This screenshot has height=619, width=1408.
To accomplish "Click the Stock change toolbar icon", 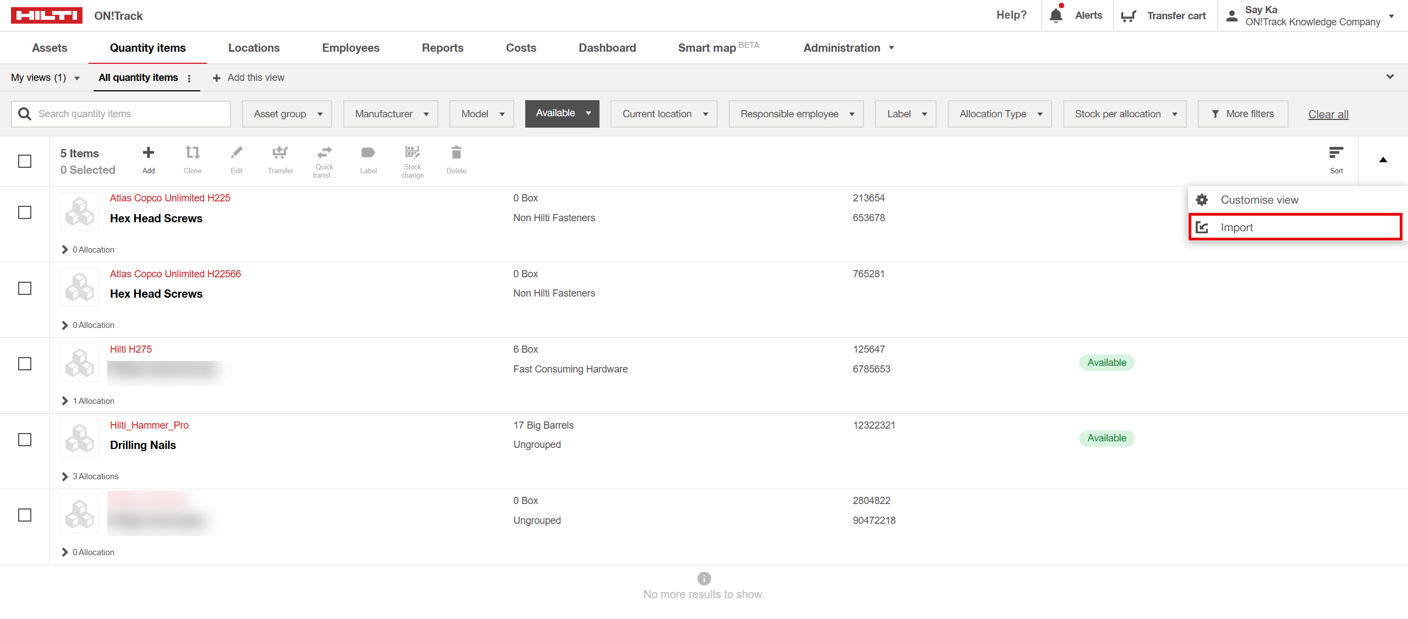I will [412, 152].
